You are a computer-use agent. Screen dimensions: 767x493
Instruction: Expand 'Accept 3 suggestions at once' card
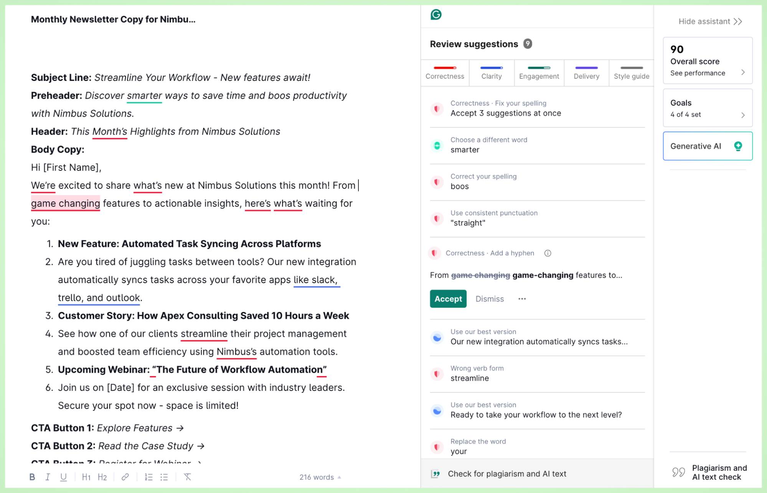(x=537, y=109)
